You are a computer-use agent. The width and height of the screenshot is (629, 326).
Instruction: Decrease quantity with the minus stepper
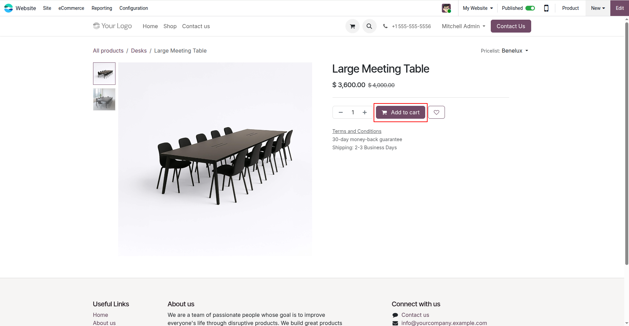tap(341, 112)
